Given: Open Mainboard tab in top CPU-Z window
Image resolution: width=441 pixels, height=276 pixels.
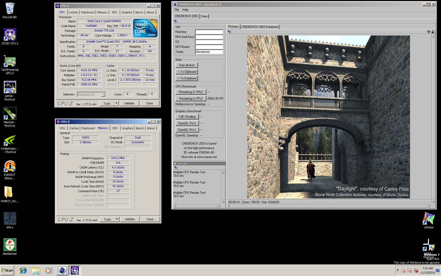Looking at the screenshot, I should (88, 12).
